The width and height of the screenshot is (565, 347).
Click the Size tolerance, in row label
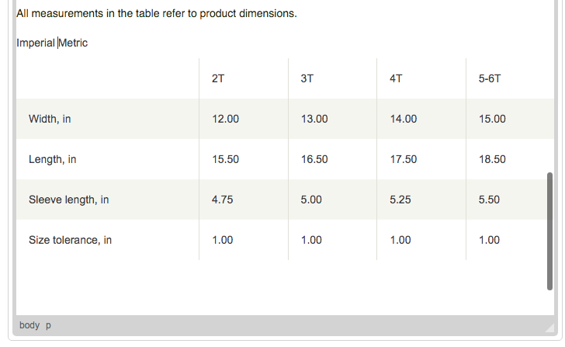pyautogui.click(x=71, y=240)
